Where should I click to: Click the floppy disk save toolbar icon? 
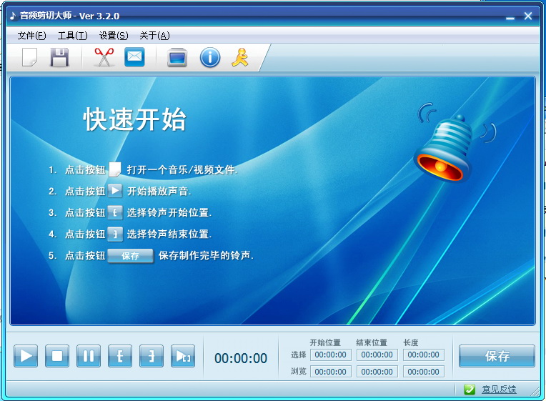click(59, 57)
